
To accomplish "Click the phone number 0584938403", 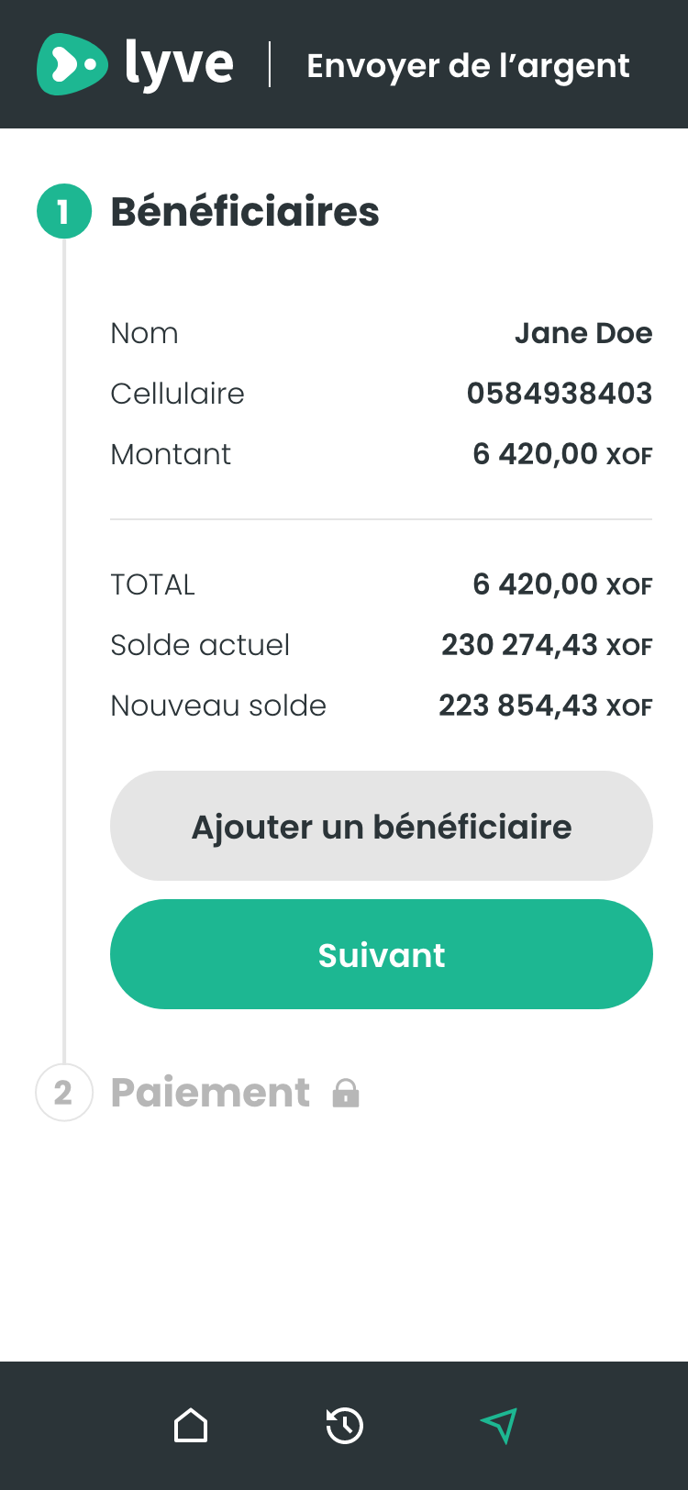I will point(560,394).
